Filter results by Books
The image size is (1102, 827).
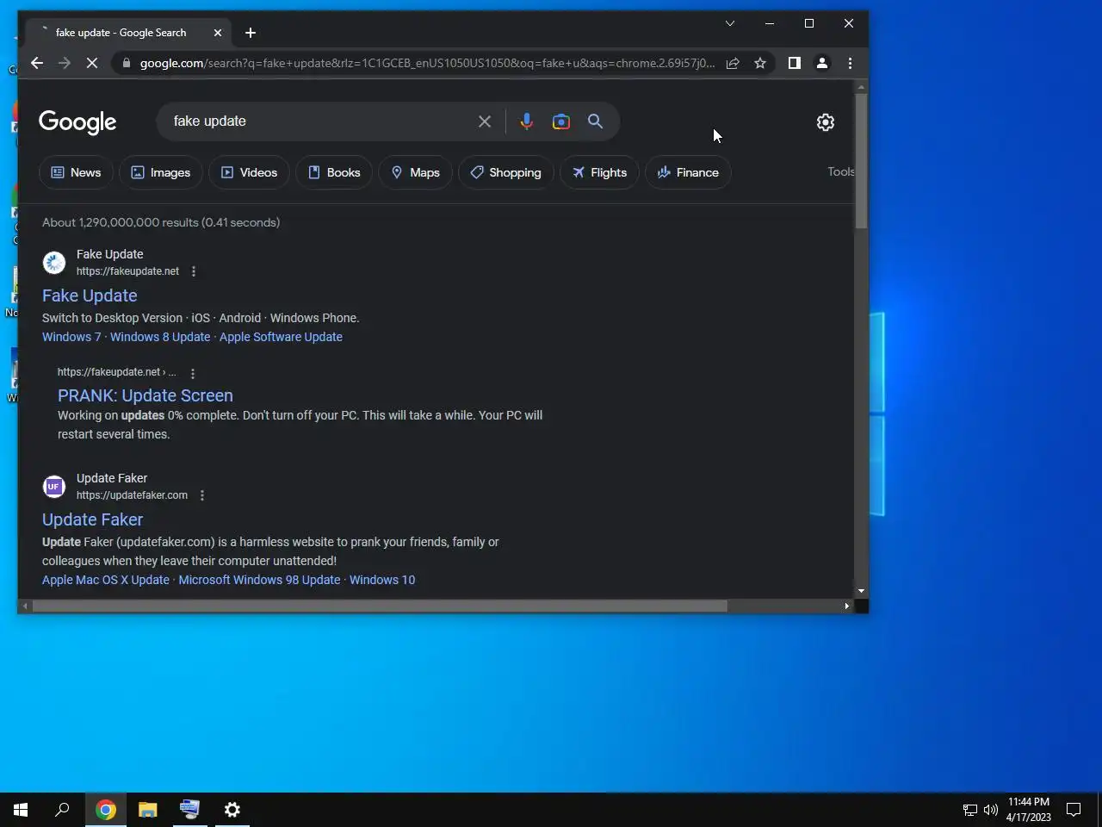click(334, 172)
